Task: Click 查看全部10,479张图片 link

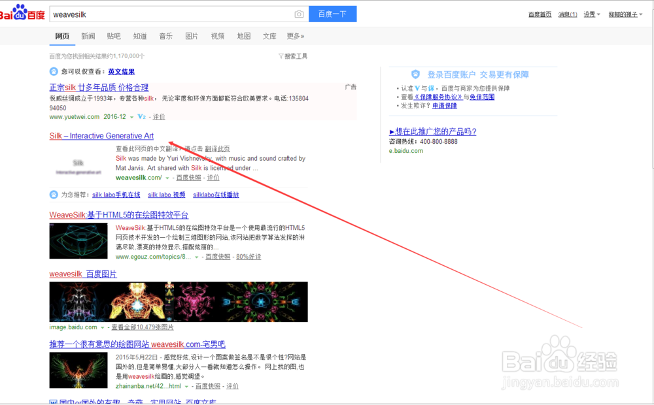Action: [x=142, y=327]
